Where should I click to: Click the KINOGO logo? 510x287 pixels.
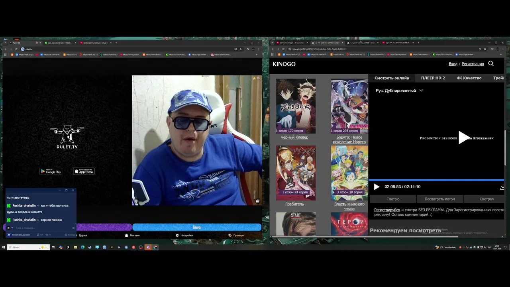point(284,64)
